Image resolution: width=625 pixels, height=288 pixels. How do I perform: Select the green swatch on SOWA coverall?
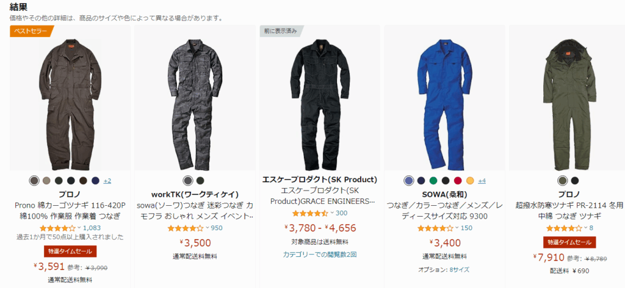[x=433, y=181]
